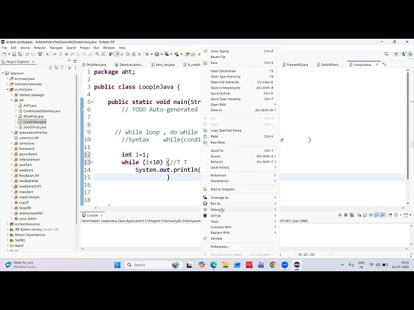Choose Run As in context menu
The width and height of the screenshot is (414, 310).
pyautogui.click(x=240, y=203)
